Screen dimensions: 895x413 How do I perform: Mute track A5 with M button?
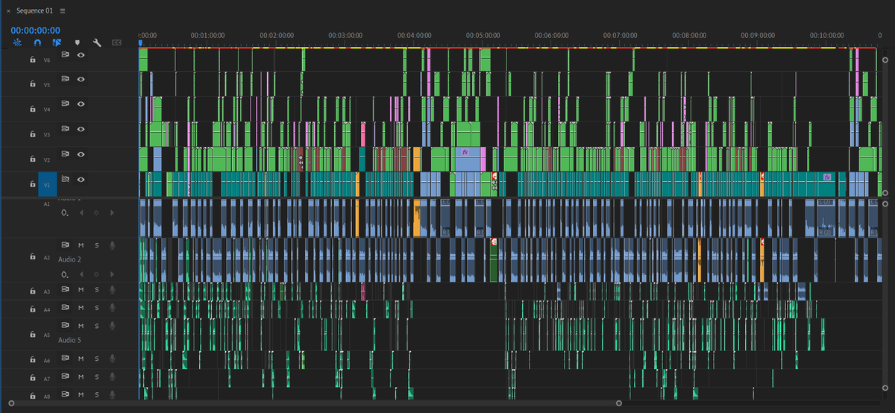coord(81,325)
